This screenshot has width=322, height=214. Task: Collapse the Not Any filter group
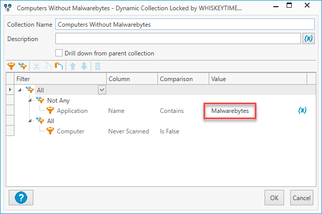click(30, 100)
